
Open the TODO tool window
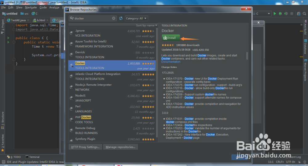(14, 157)
